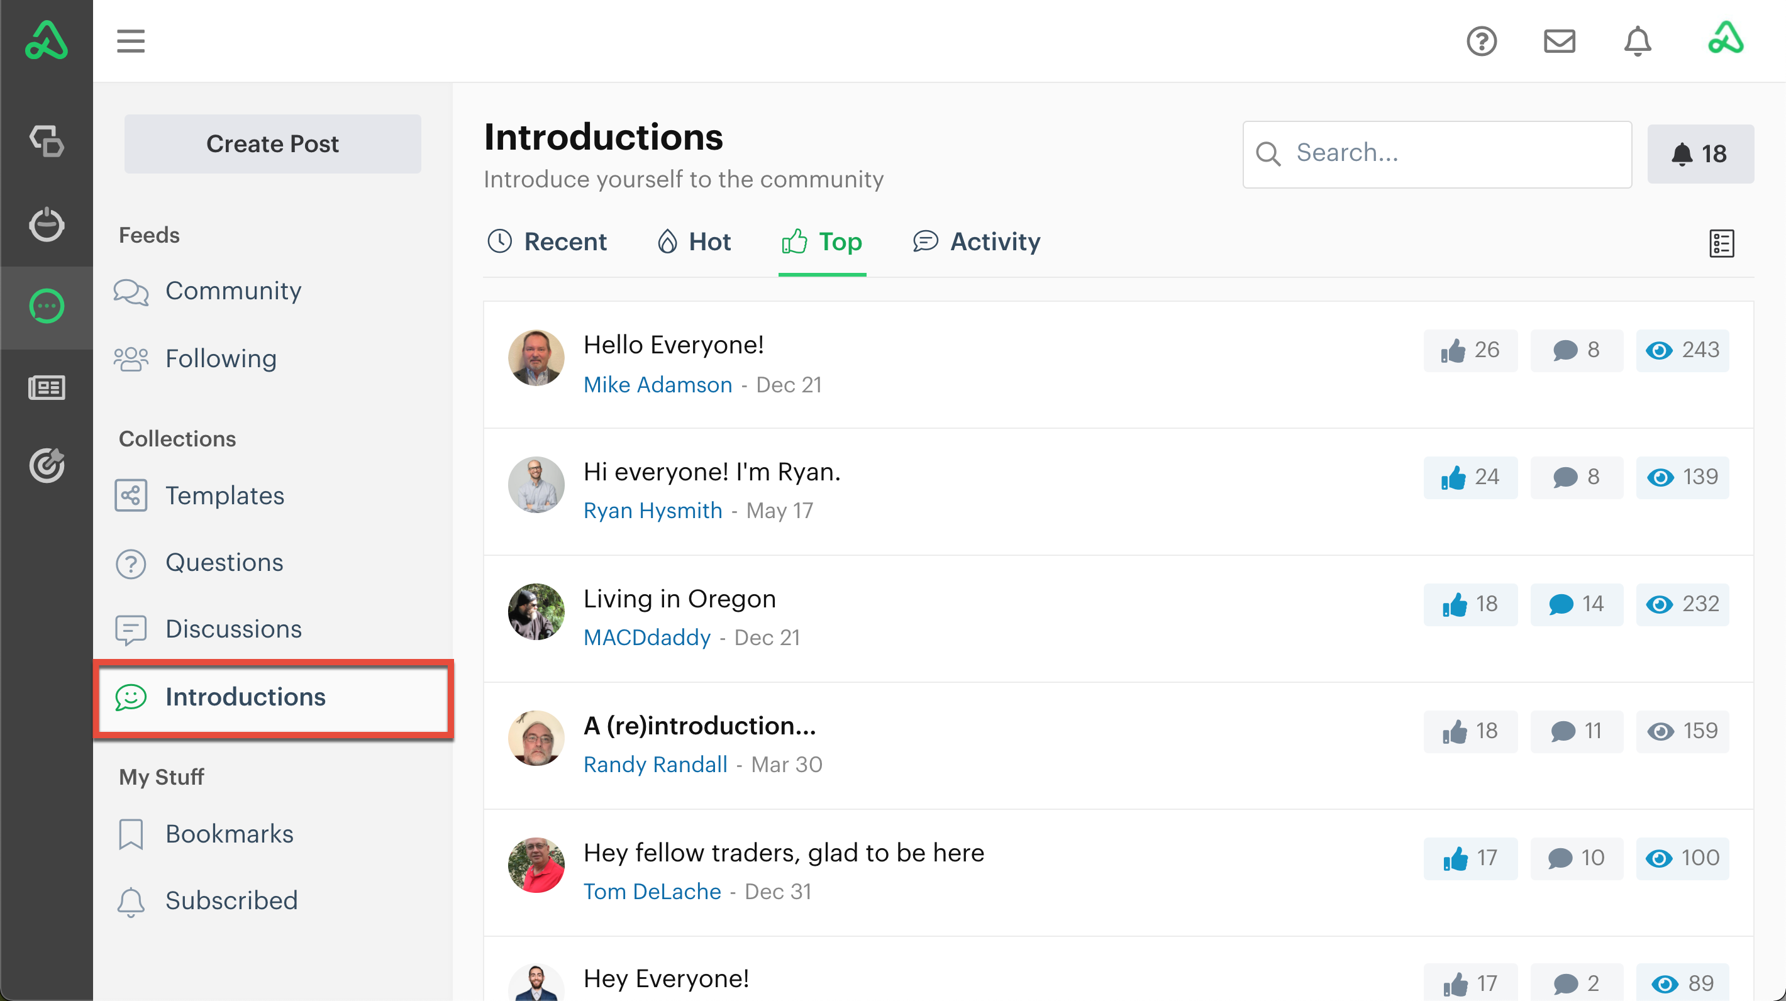Image resolution: width=1786 pixels, height=1001 pixels.
Task: Toggle like on Hey fellow traders post
Action: click(x=1470, y=858)
